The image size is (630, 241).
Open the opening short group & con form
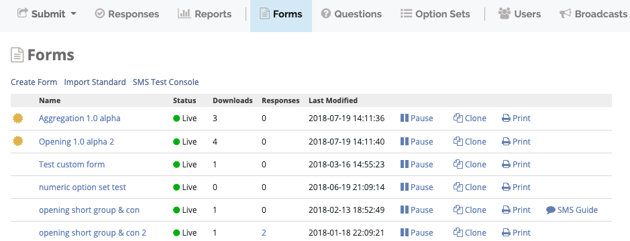89,210
